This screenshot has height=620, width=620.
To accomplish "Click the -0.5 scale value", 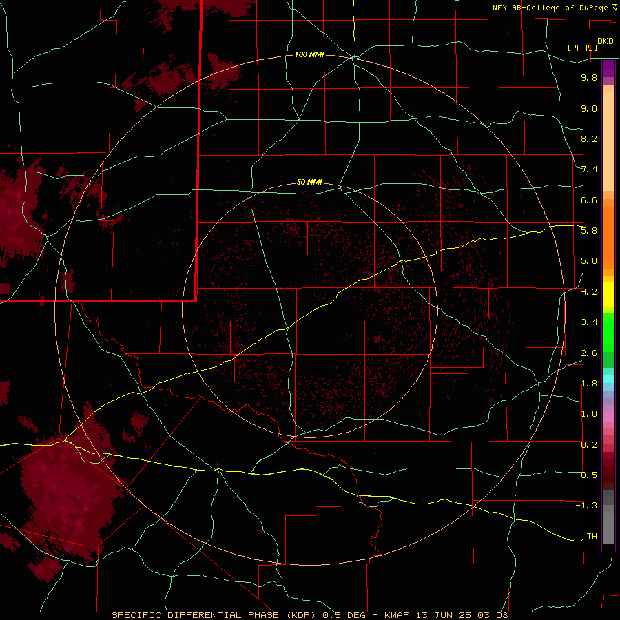I will [x=586, y=475].
